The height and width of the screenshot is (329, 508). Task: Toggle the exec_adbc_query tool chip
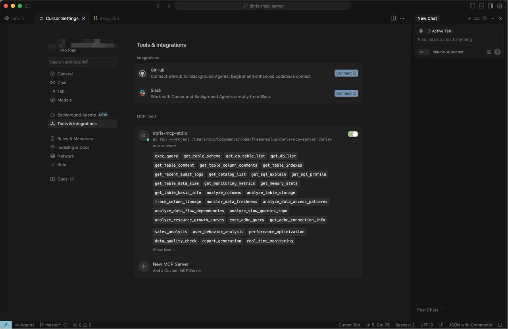(x=247, y=220)
